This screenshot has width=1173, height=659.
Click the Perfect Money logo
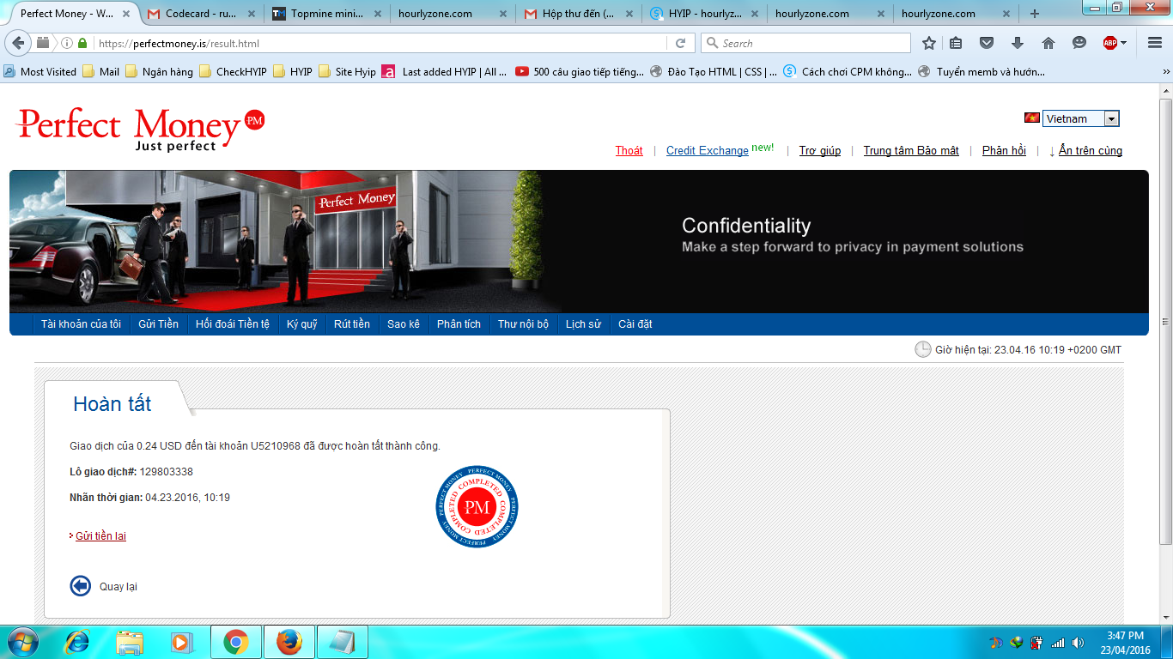(140, 130)
